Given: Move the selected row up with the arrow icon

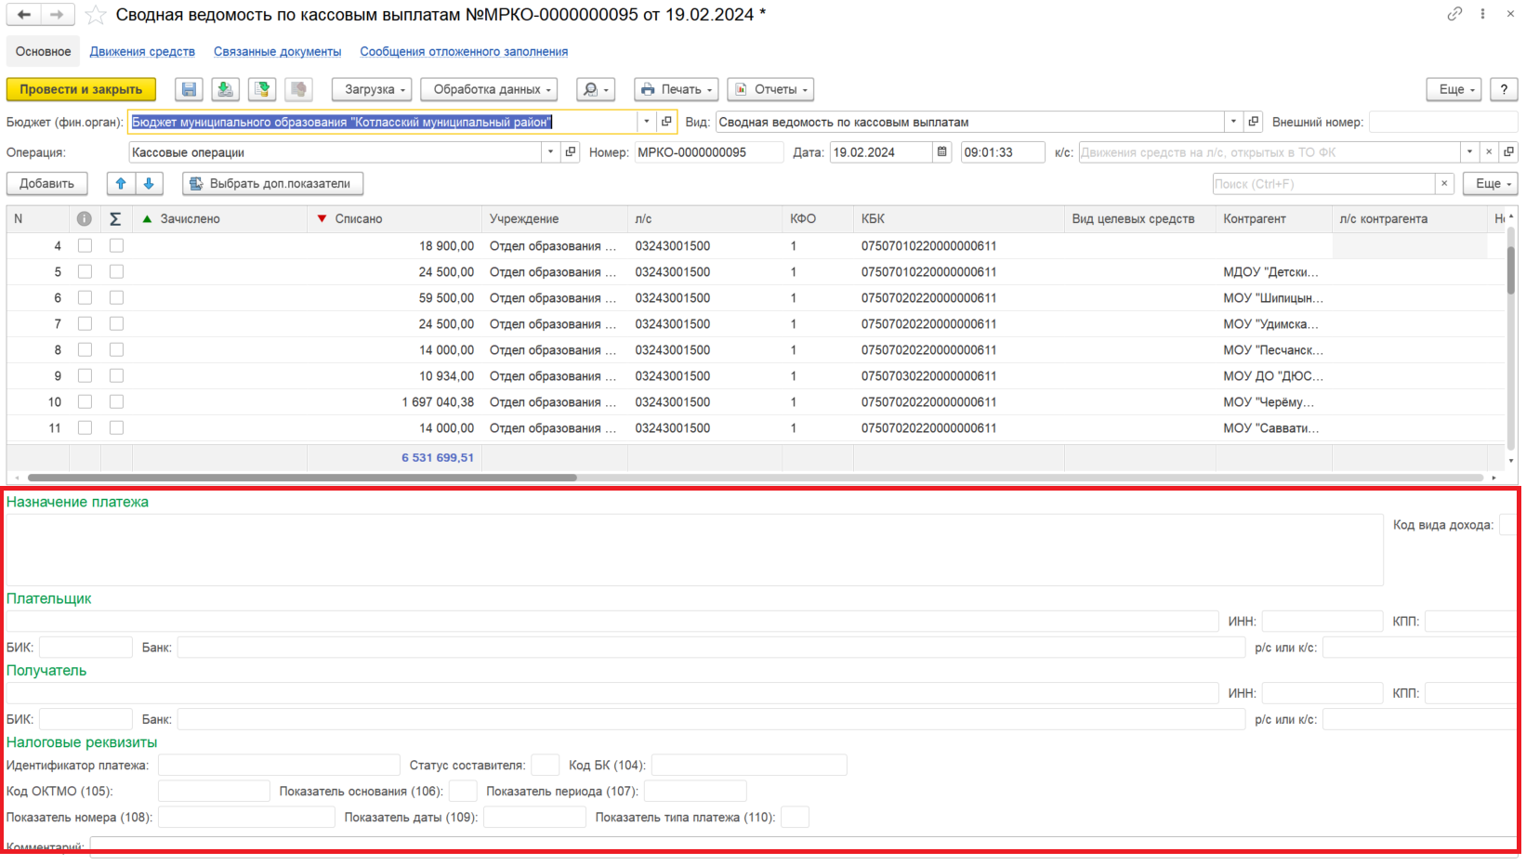Looking at the screenshot, I should [121, 183].
